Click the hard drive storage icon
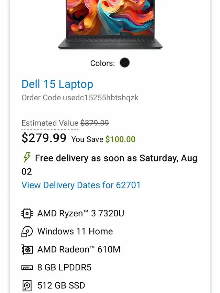This screenshot has height=293, width=220. (x=27, y=285)
